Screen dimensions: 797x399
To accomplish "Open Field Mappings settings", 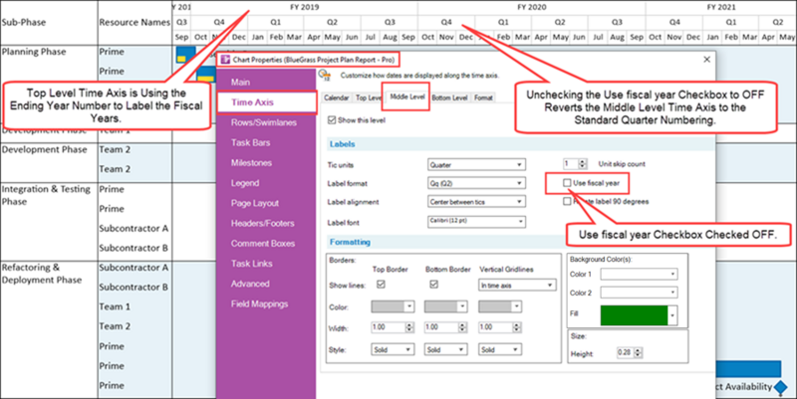I will (x=259, y=304).
